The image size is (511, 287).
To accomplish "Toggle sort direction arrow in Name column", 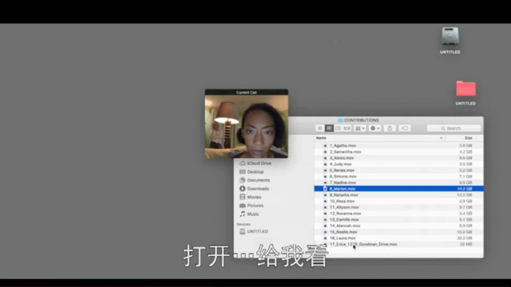I will point(441,138).
